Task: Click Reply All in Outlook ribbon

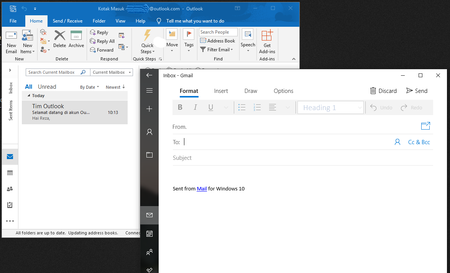Action: click(102, 41)
